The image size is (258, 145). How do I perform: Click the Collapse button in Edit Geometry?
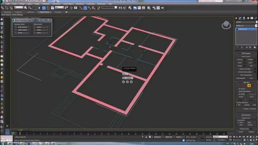[x=251, y=132]
